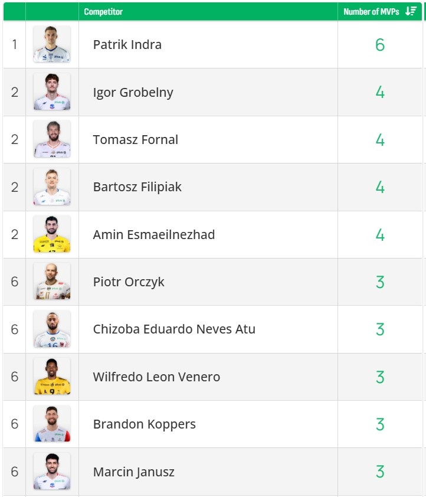Click Tomasz Fornal's photo thumbnail
Image resolution: width=426 pixels, height=497 pixels.
click(x=52, y=139)
